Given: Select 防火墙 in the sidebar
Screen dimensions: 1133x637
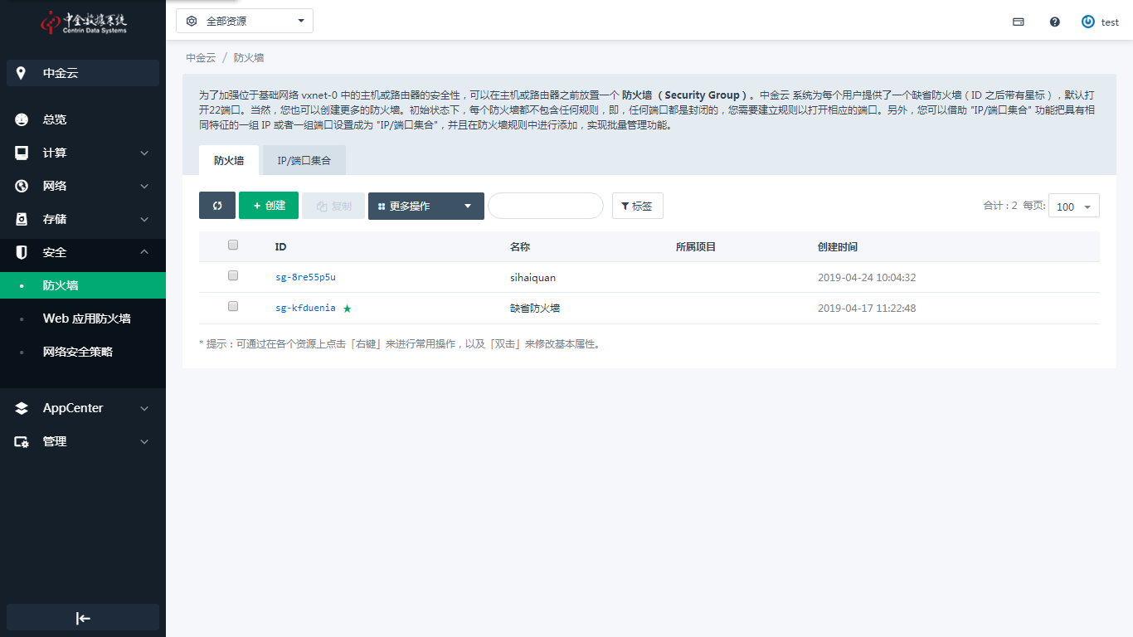Looking at the screenshot, I should click(x=83, y=285).
